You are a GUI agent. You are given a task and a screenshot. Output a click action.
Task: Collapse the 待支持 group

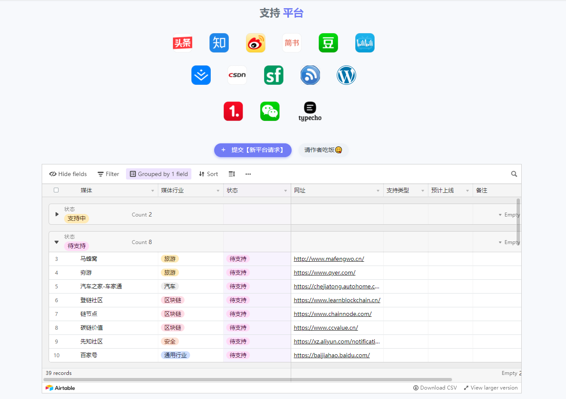pos(56,242)
